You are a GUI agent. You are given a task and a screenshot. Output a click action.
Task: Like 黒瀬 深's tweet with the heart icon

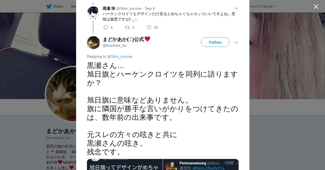click(x=149, y=28)
